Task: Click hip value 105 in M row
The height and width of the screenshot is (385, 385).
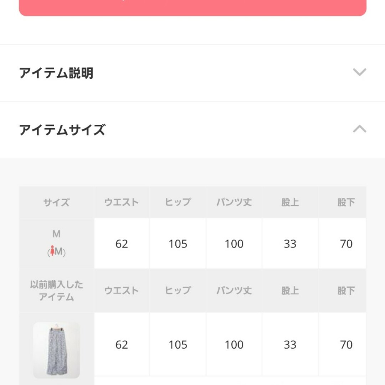Action: point(178,244)
